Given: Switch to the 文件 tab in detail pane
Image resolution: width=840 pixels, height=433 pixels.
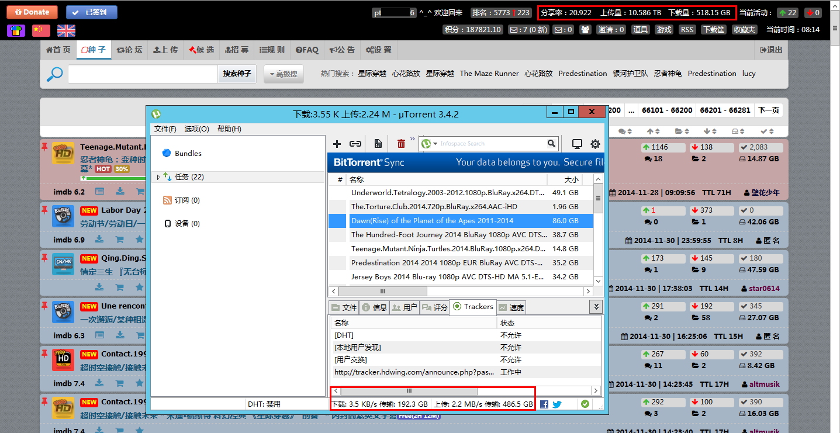Looking at the screenshot, I should tap(343, 307).
